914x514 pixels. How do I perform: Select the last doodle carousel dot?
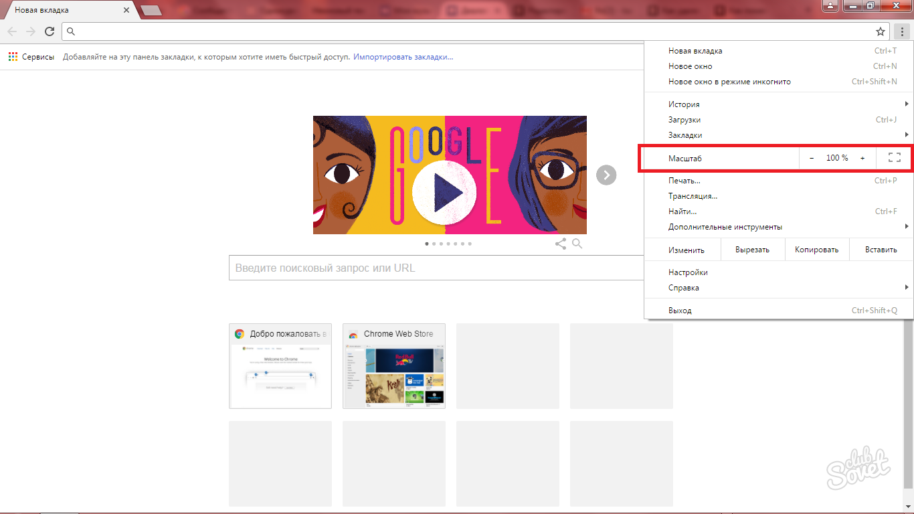[x=470, y=244]
